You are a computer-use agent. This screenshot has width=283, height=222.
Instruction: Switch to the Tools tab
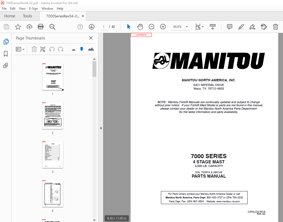[27, 16]
